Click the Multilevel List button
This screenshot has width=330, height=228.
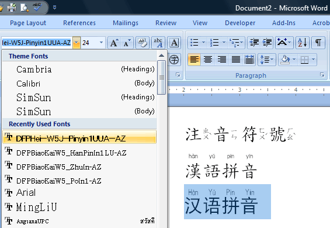(x=236, y=42)
